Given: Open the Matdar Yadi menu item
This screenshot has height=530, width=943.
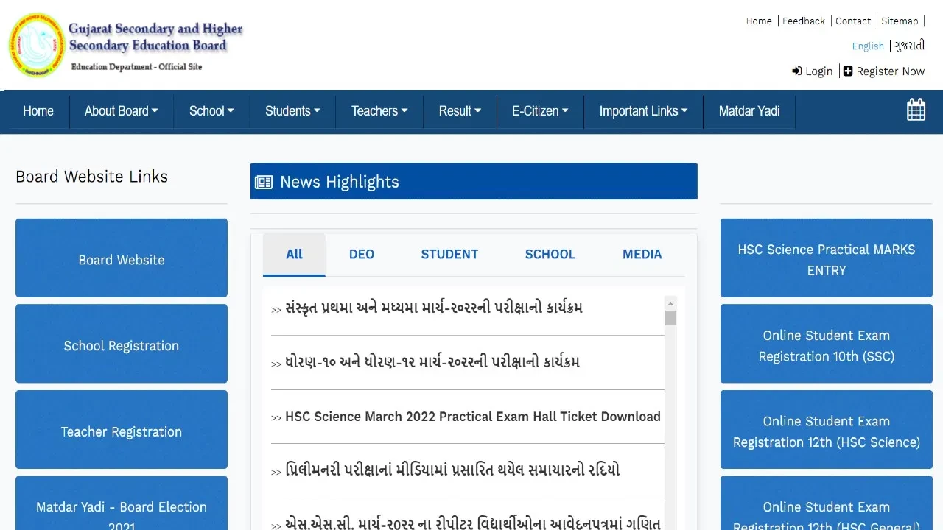Looking at the screenshot, I should (749, 111).
